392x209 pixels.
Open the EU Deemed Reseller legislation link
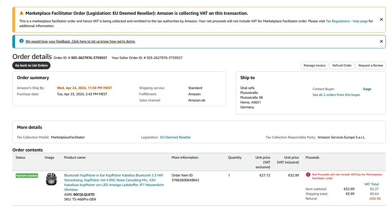point(175,137)
